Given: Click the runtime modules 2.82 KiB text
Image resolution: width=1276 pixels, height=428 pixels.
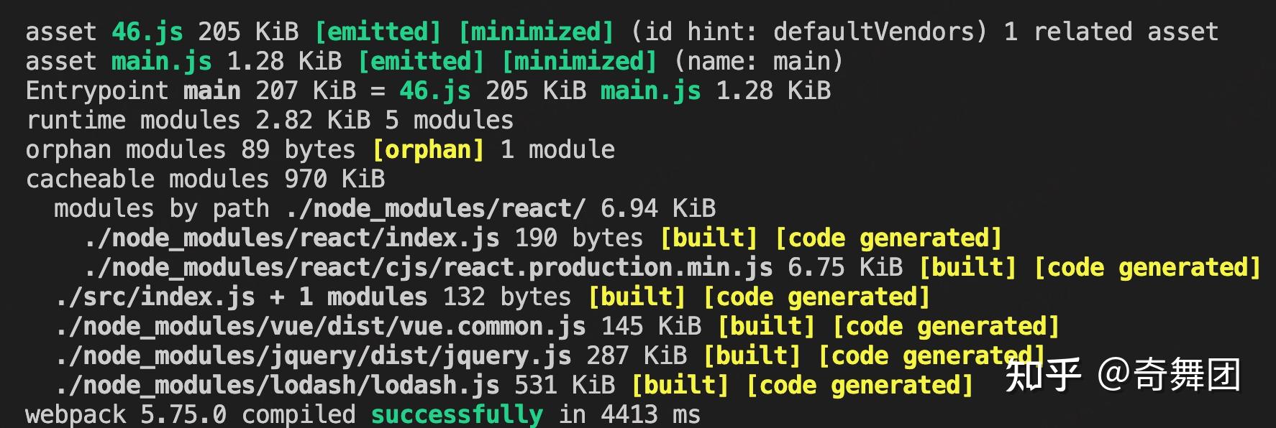Looking at the screenshot, I should pos(198,121).
